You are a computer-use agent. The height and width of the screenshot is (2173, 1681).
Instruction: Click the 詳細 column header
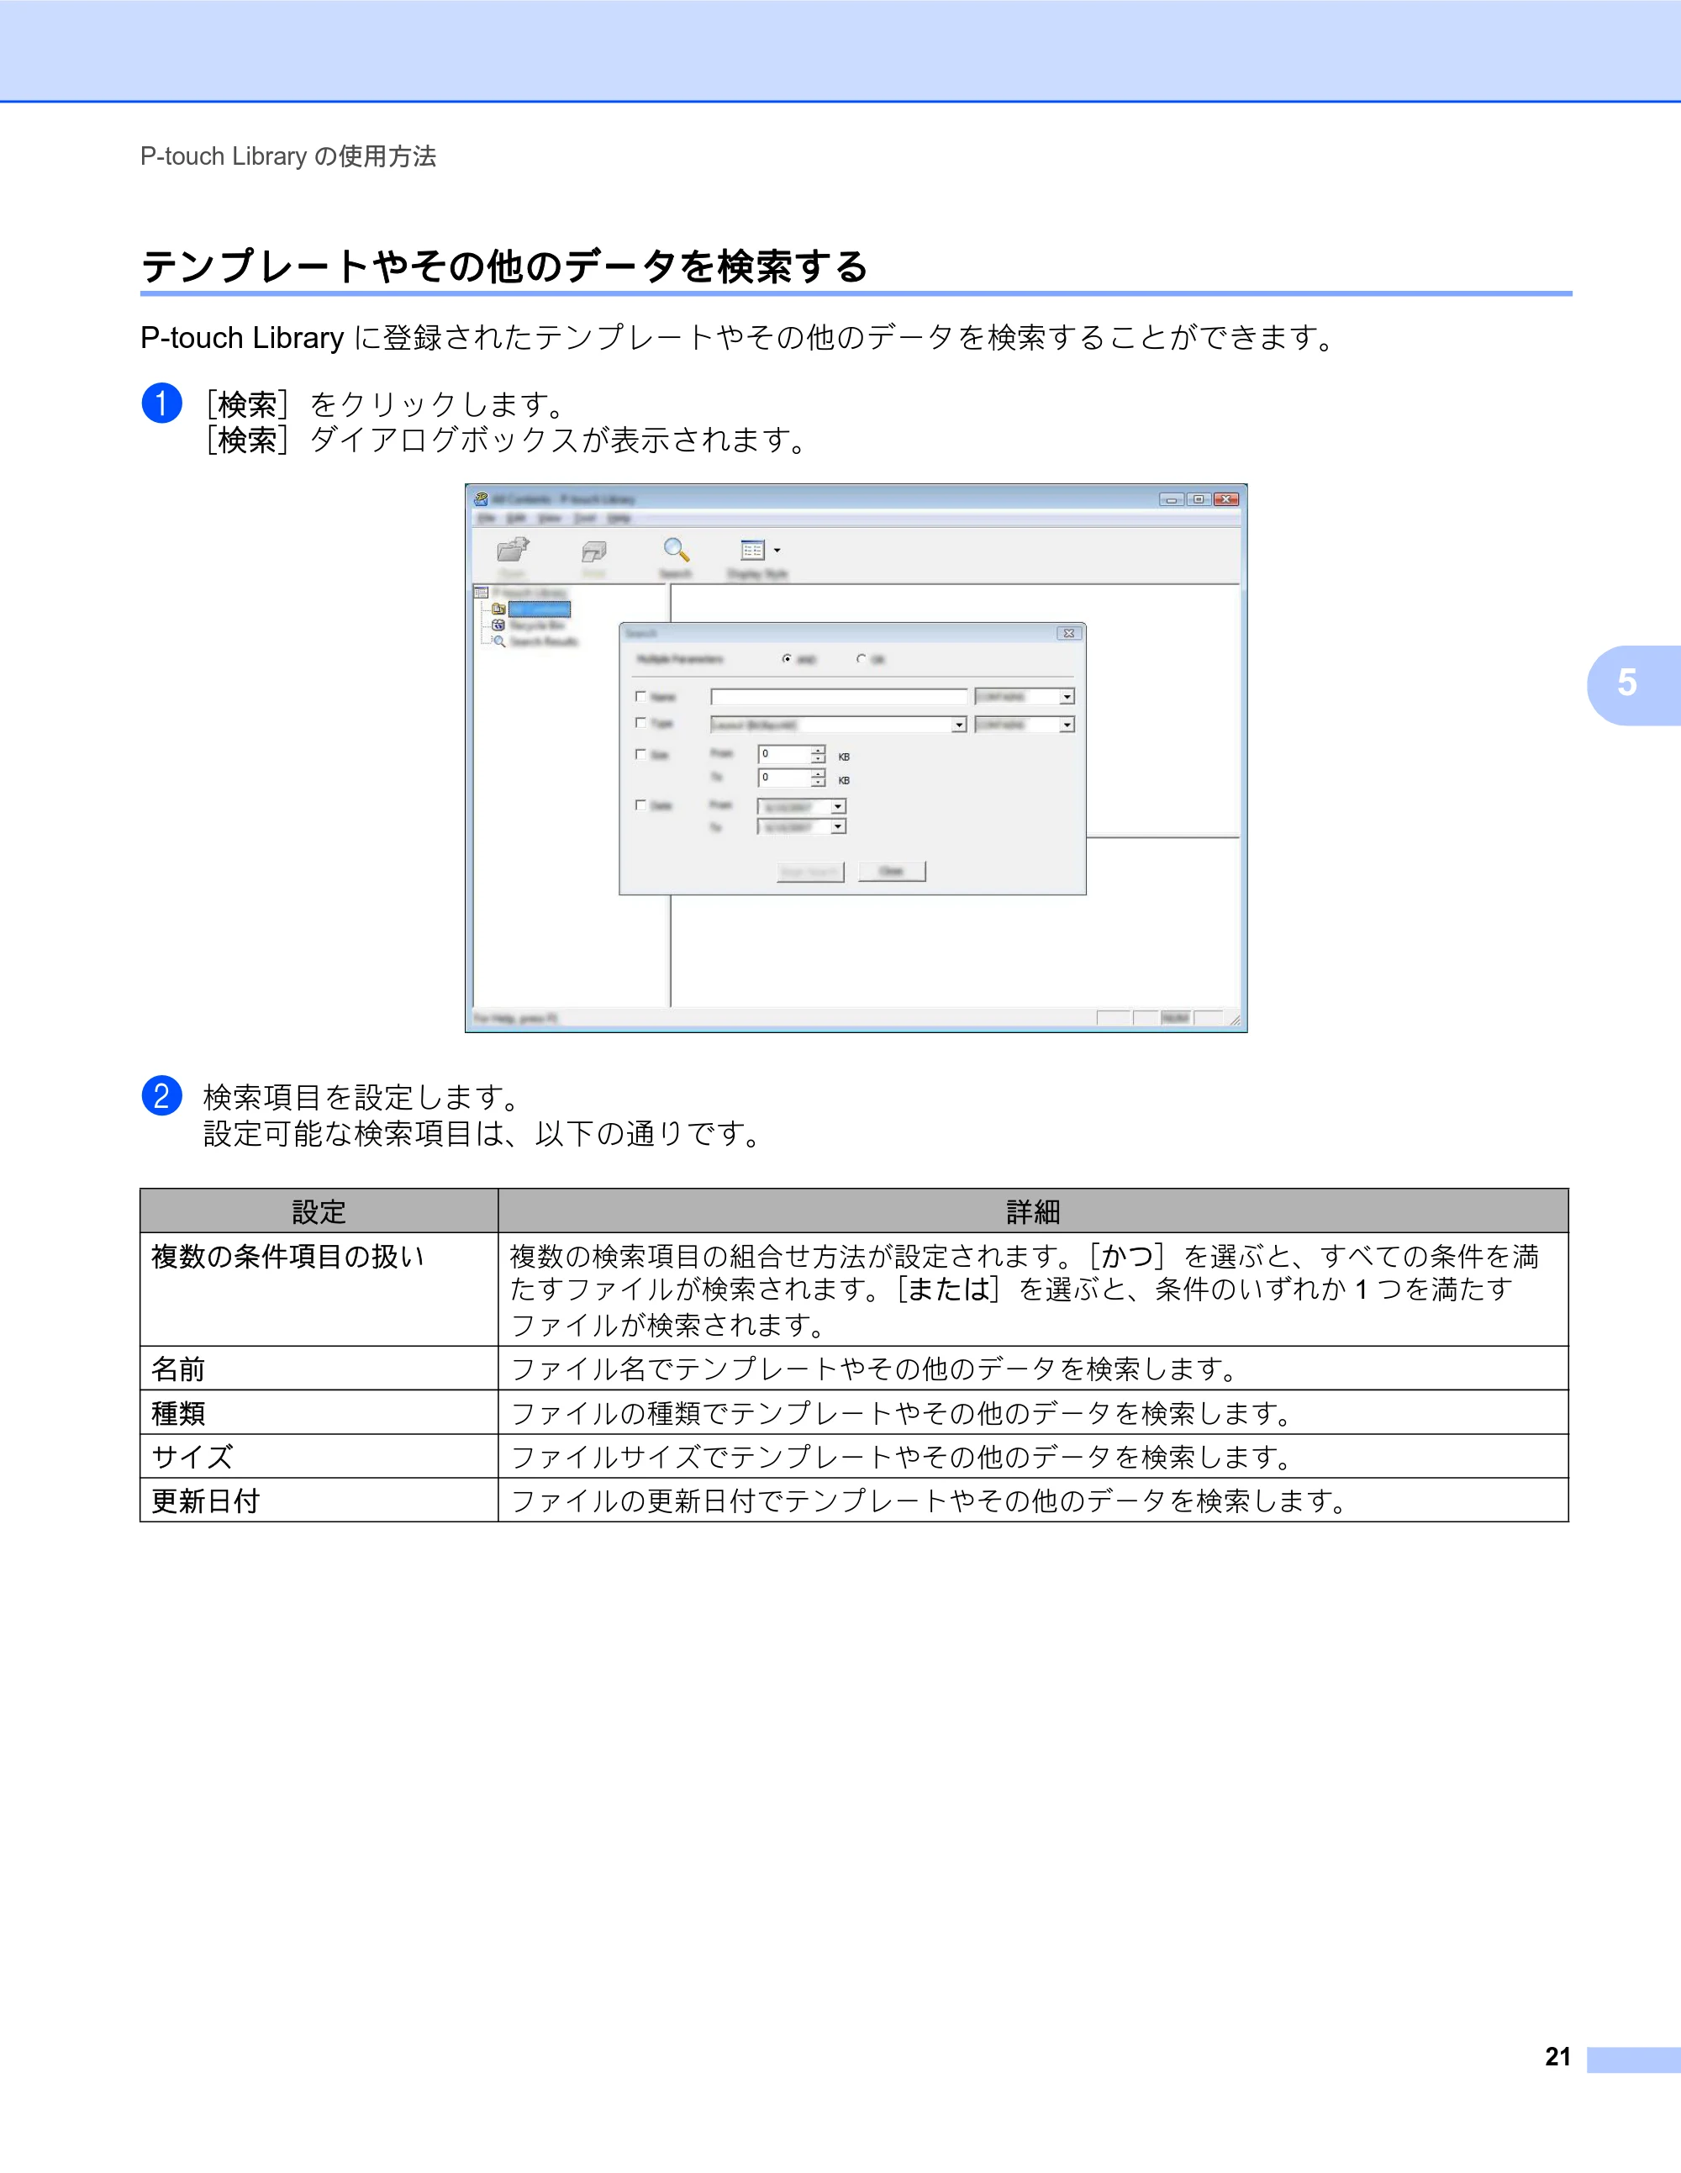1034,1210
